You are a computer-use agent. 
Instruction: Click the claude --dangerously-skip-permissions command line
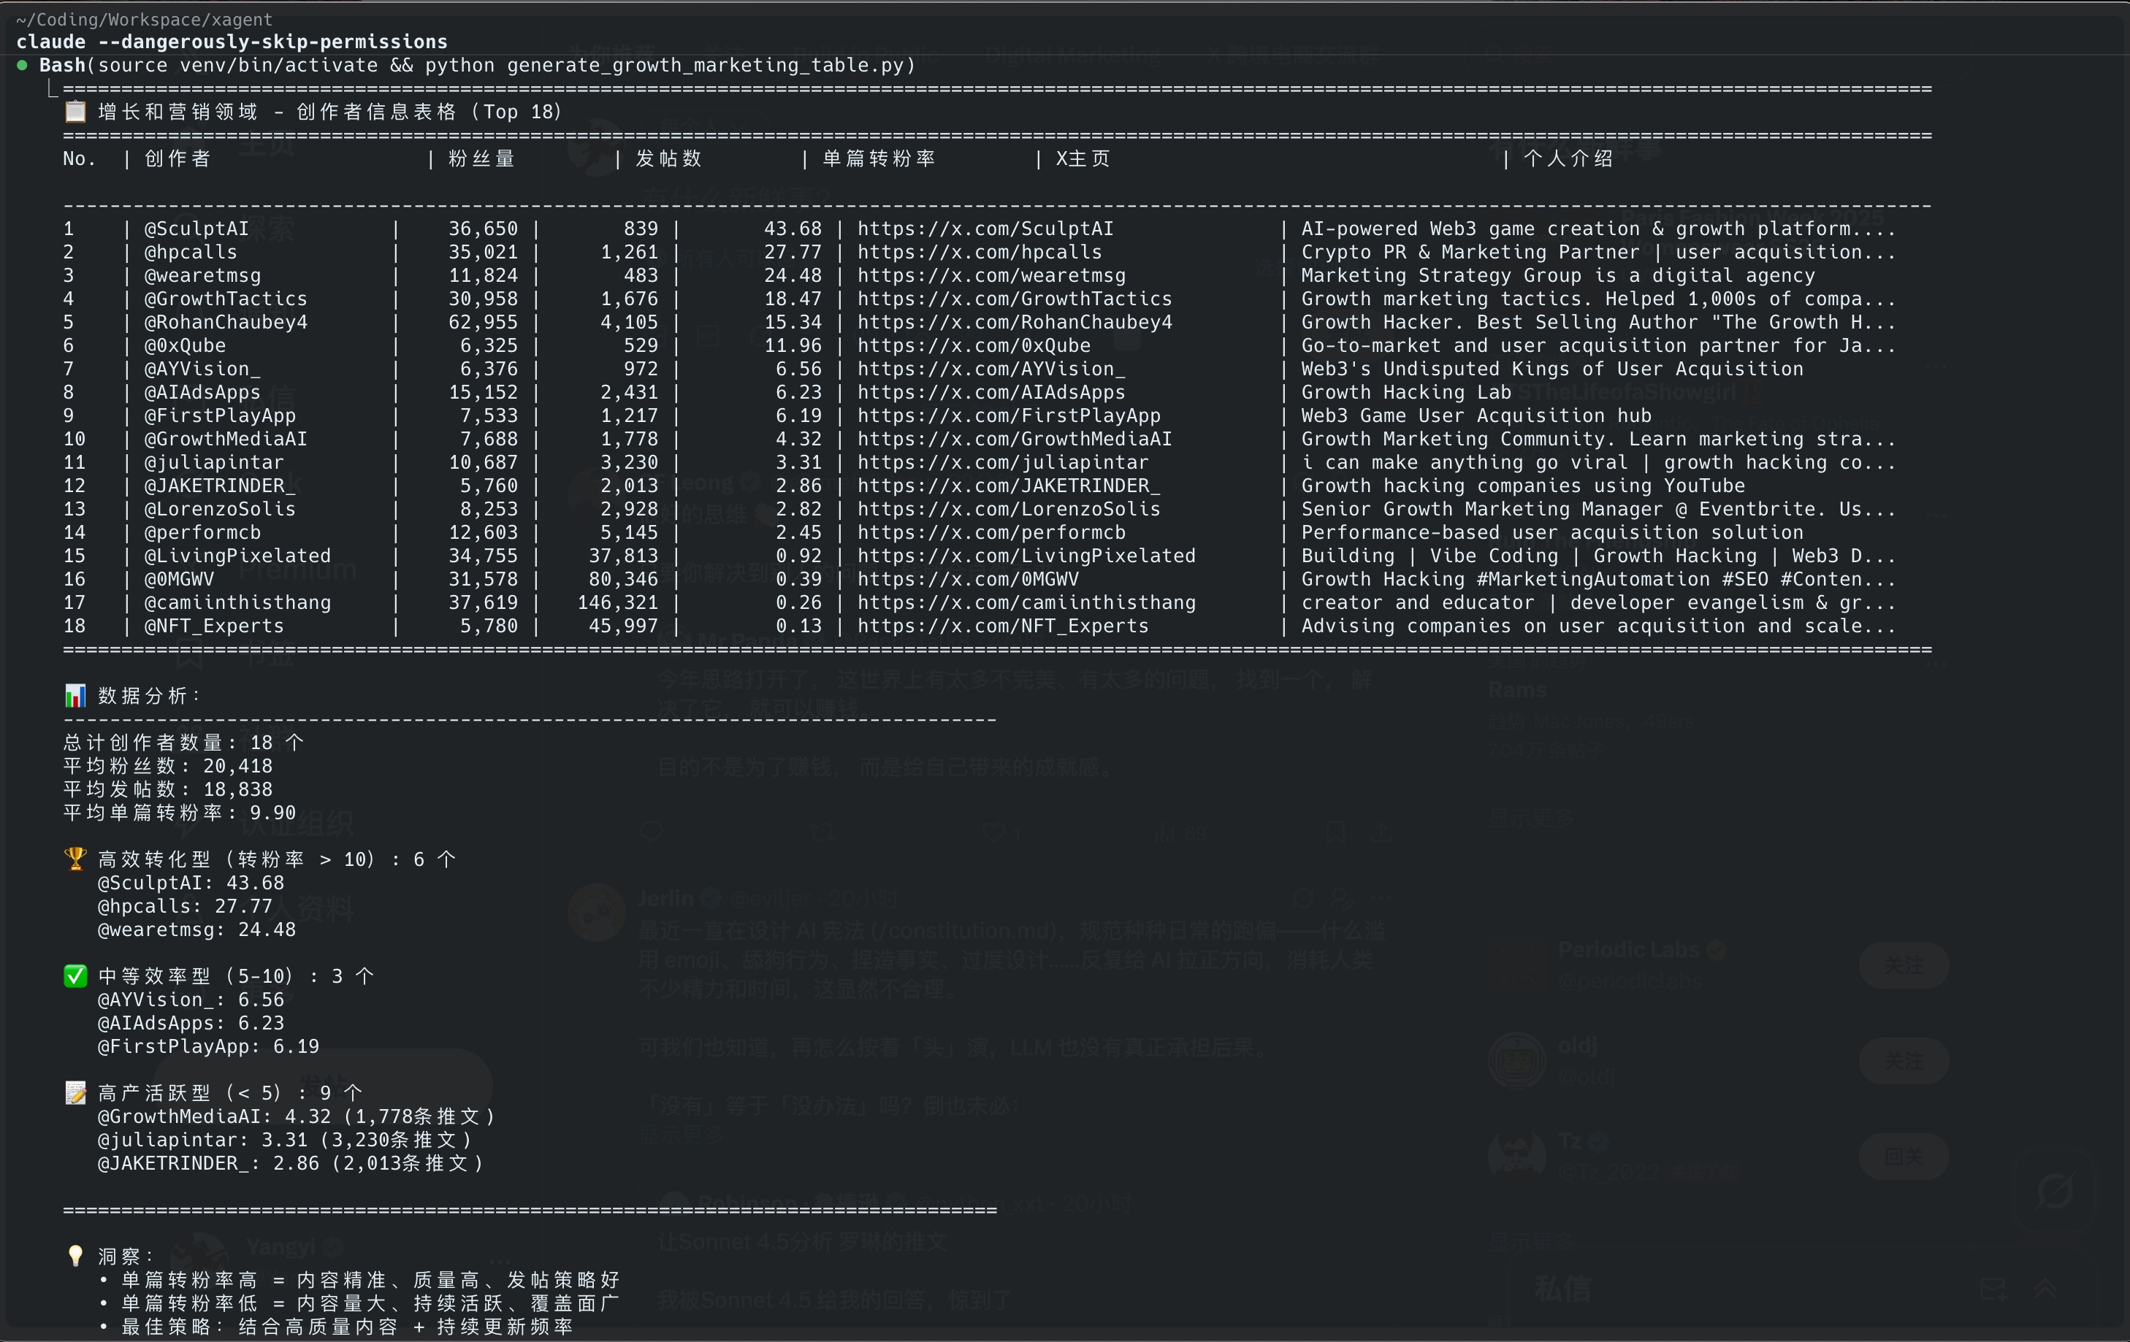(232, 42)
